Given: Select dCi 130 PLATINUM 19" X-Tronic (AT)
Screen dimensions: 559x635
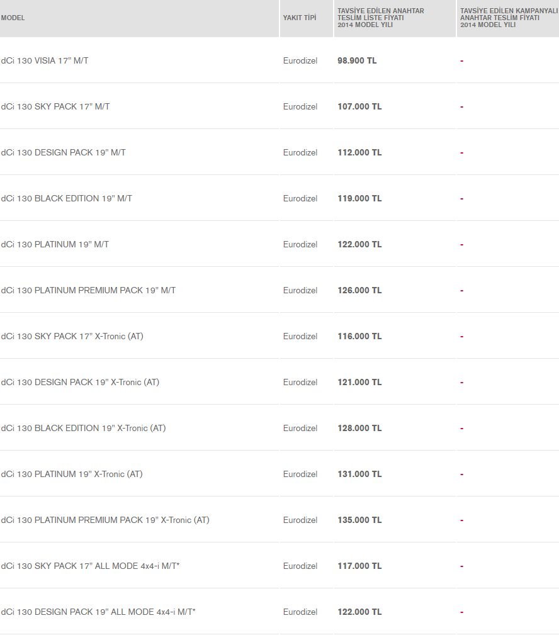Looking at the screenshot, I should [72, 474].
